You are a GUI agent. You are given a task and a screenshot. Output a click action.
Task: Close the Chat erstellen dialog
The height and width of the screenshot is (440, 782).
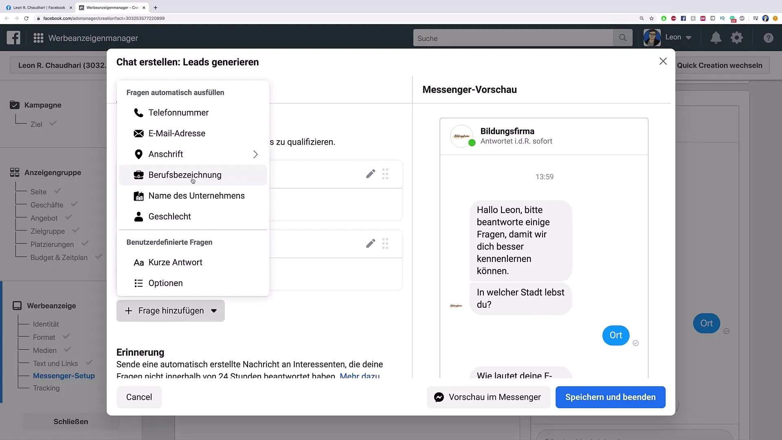coord(663,61)
